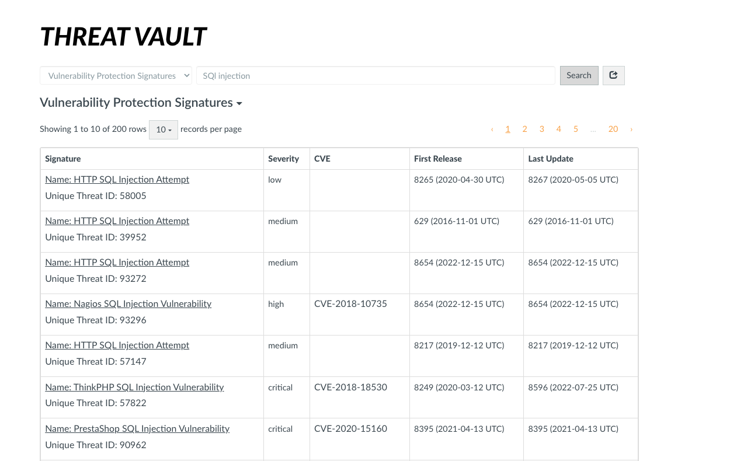Go to page 20 of results
Image resolution: width=737 pixels, height=461 pixels.
click(x=613, y=130)
